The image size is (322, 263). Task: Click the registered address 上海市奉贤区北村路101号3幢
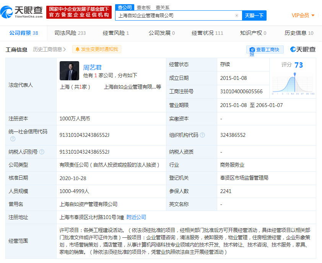91,217
